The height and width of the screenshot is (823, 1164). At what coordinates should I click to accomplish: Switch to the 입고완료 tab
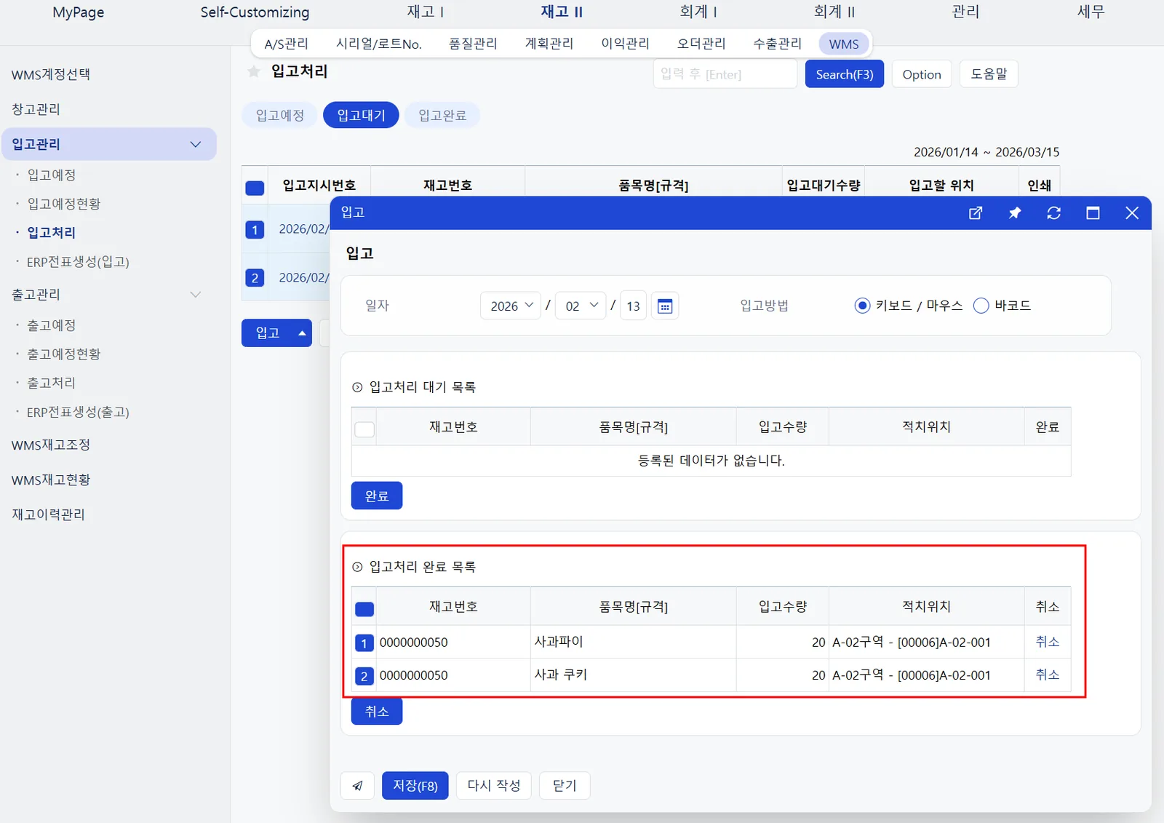pyautogui.click(x=442, y=115)
